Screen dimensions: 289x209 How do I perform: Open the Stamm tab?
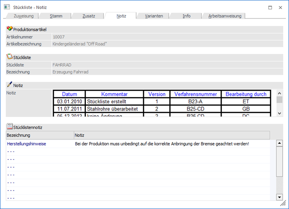[x=55, y=16]
